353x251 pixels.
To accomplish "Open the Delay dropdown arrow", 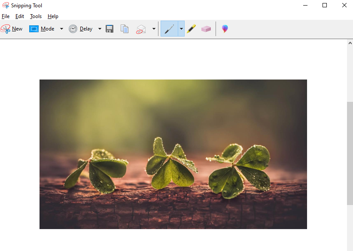I will 100,29.
